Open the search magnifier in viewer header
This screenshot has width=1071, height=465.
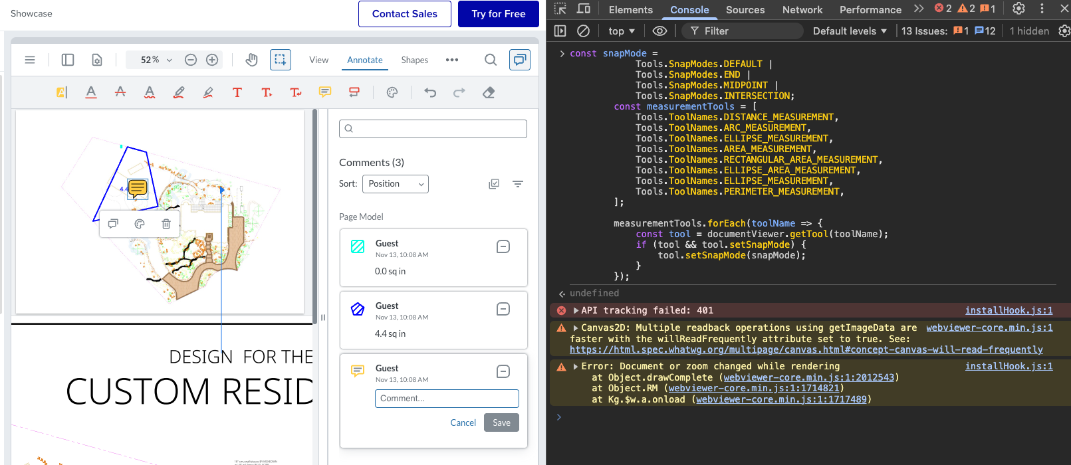[491, 60]
